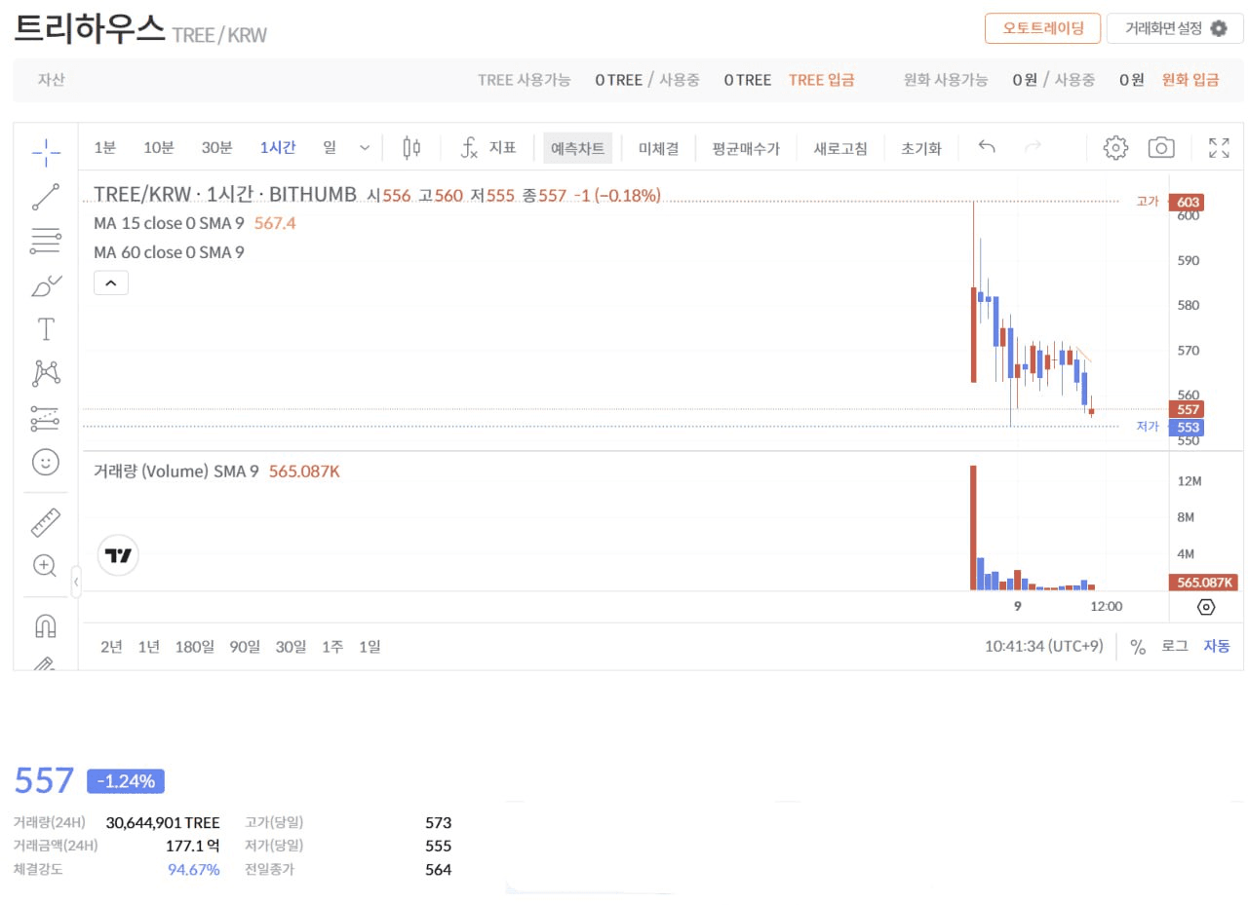Take a chart snapshot with camera icon

[x=1160, y=148]
